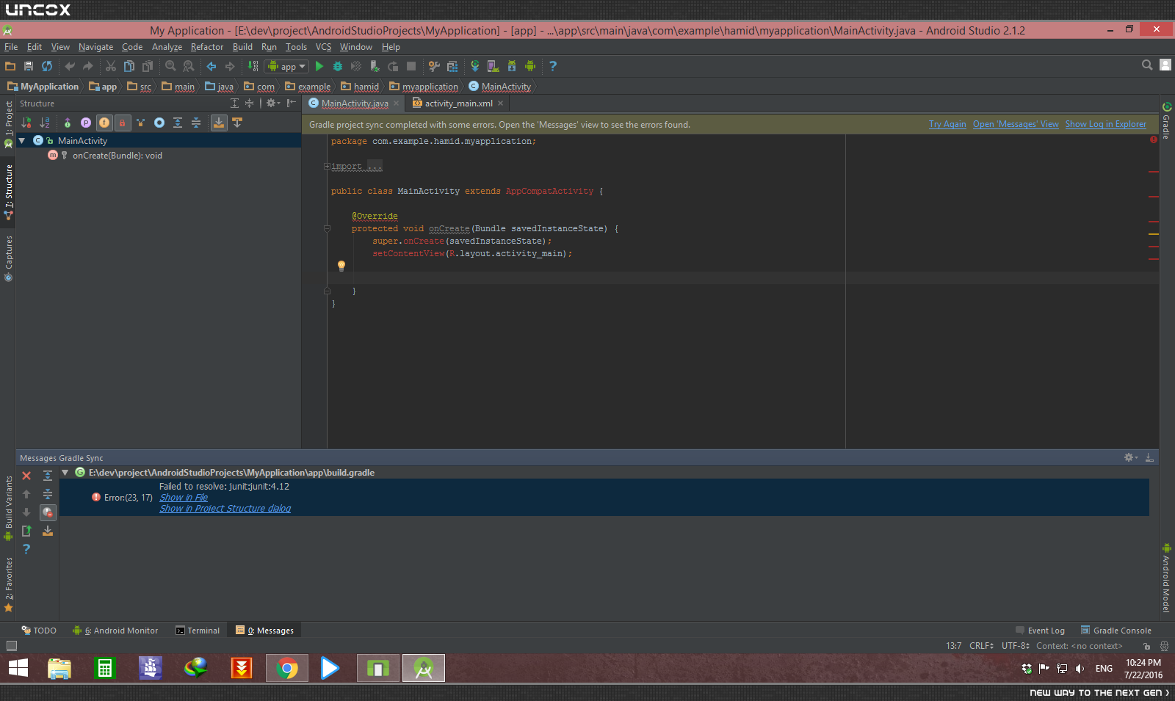Open Windows Start menu

[x=18, y=668]
